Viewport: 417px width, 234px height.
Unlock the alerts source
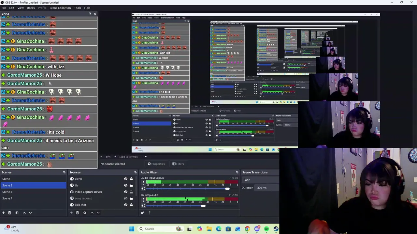pyautogui.click(x=131, y=179)
